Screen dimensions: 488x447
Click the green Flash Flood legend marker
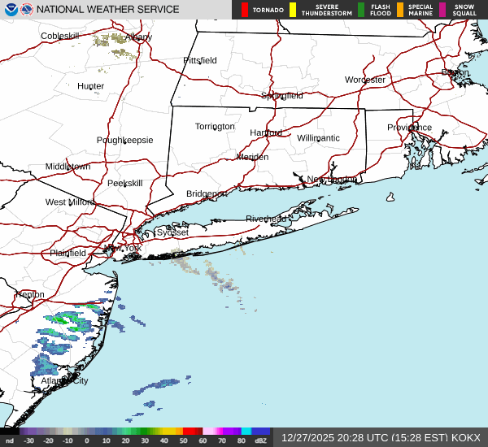click(361, 10)
